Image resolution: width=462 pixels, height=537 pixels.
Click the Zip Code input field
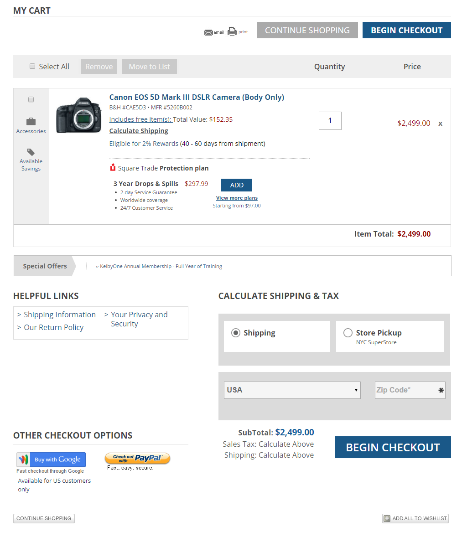pos(406,390)
